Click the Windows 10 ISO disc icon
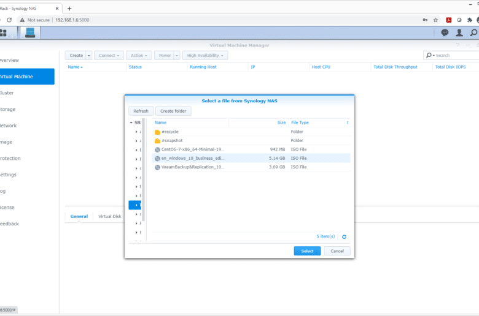This screenshot has height=316, width=479. (x=157, y=159)
